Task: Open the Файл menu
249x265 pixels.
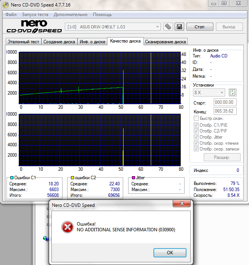Action: (11, 15)
